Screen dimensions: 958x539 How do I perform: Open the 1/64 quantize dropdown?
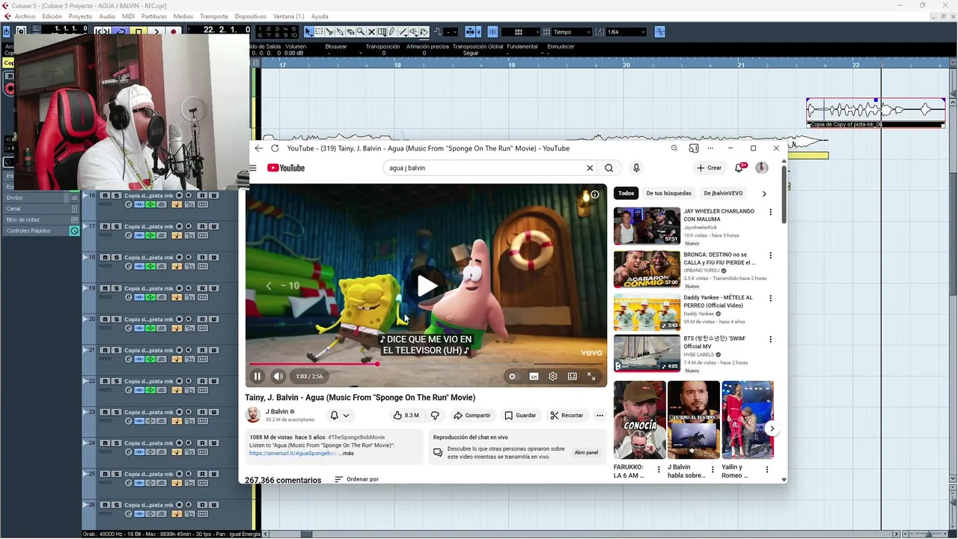[626, 32]
